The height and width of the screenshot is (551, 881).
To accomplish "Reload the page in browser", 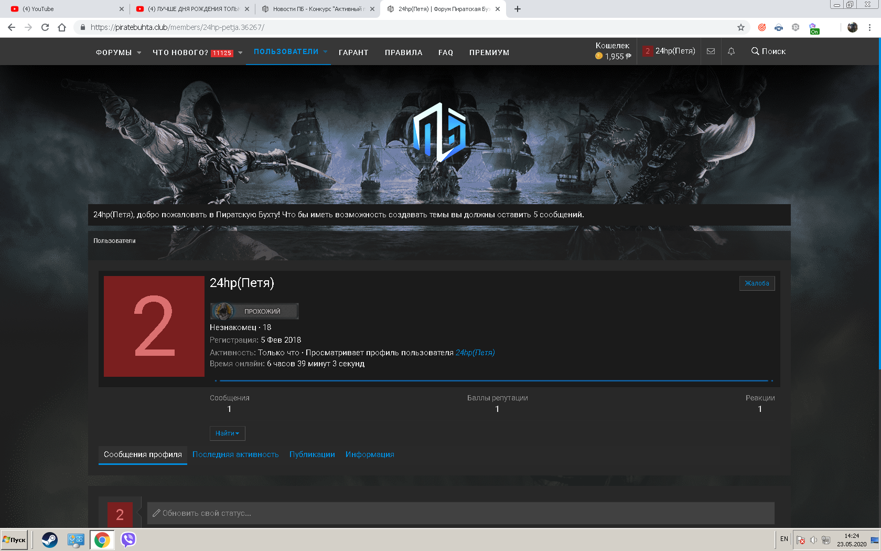I will coord(45,27).
